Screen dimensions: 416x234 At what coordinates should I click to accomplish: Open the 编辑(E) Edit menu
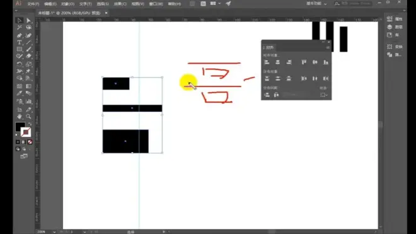click(50, 4)
